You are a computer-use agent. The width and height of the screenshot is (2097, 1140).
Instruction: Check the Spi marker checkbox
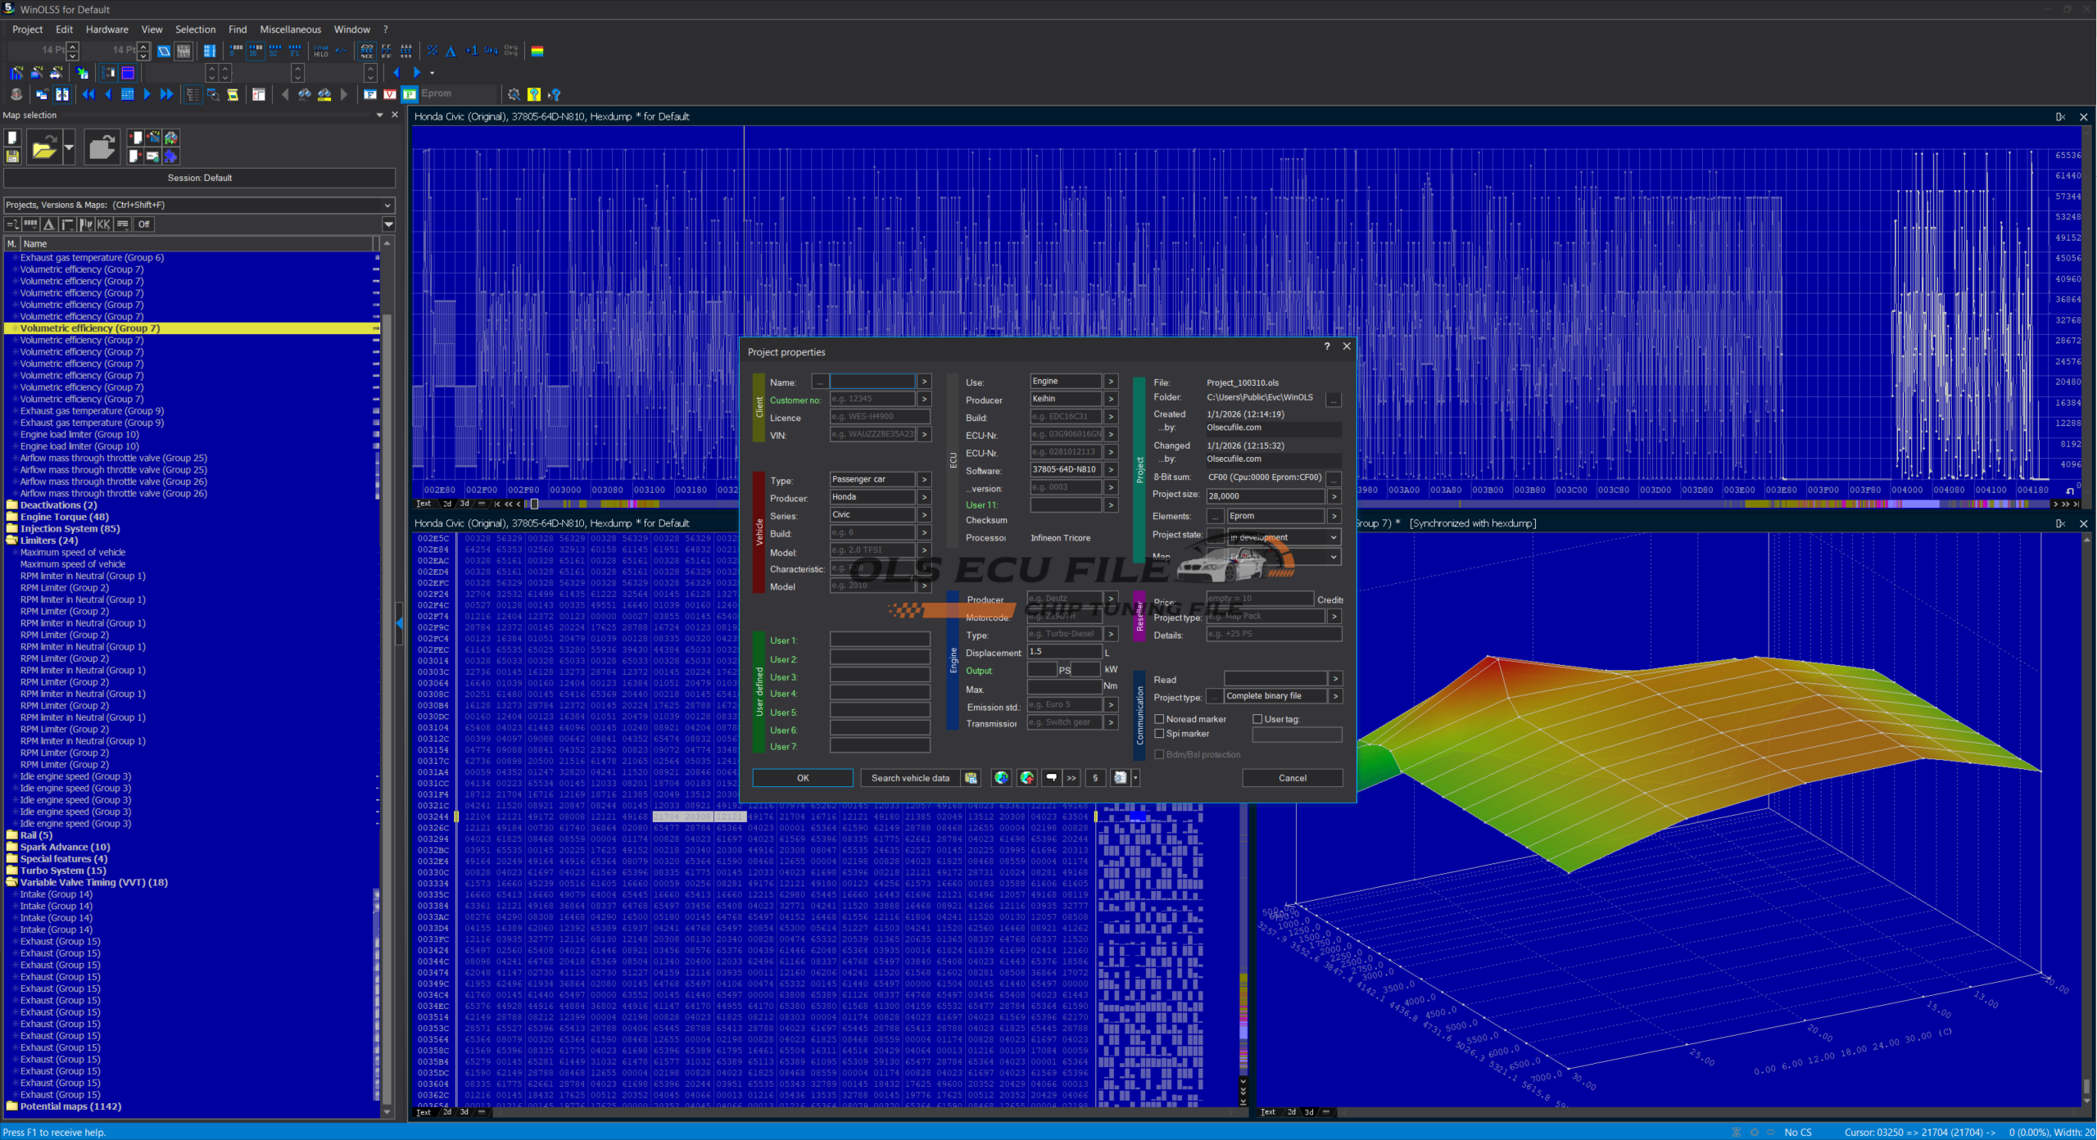pos(1159,734)
